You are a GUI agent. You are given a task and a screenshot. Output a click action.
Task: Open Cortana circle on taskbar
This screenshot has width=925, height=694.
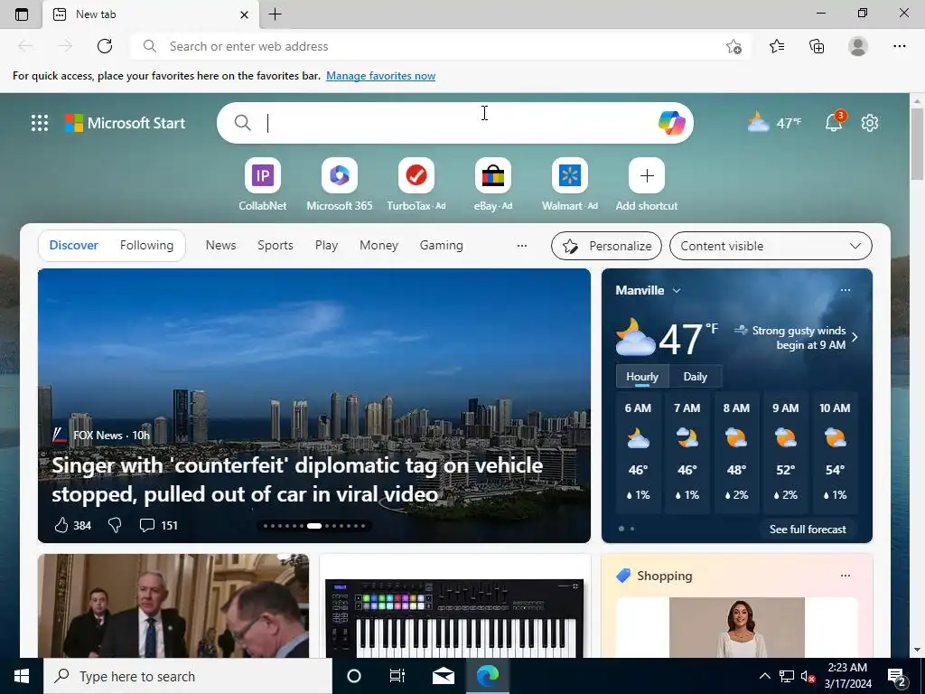pyautogui.click(x=354, y=676)
